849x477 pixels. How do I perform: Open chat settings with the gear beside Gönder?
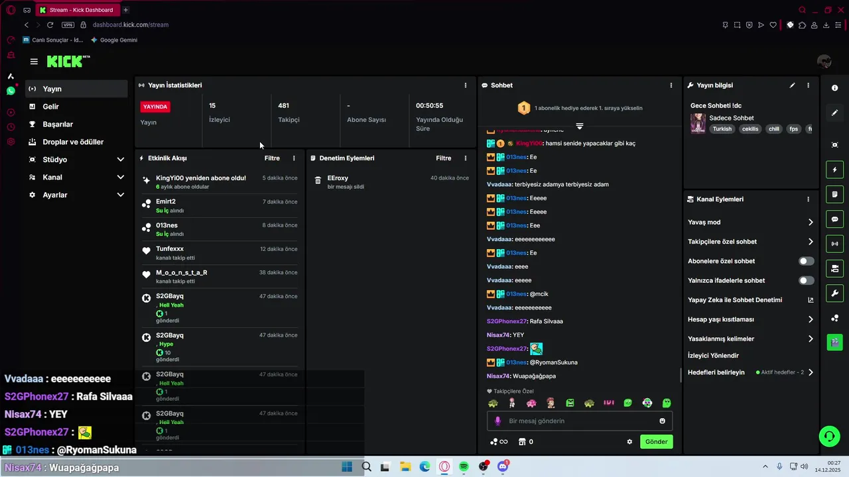point(629,442)
